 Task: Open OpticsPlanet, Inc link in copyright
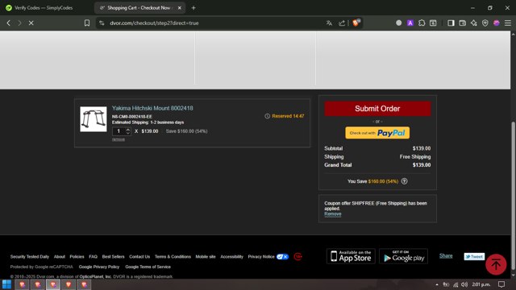coord(95,277)
